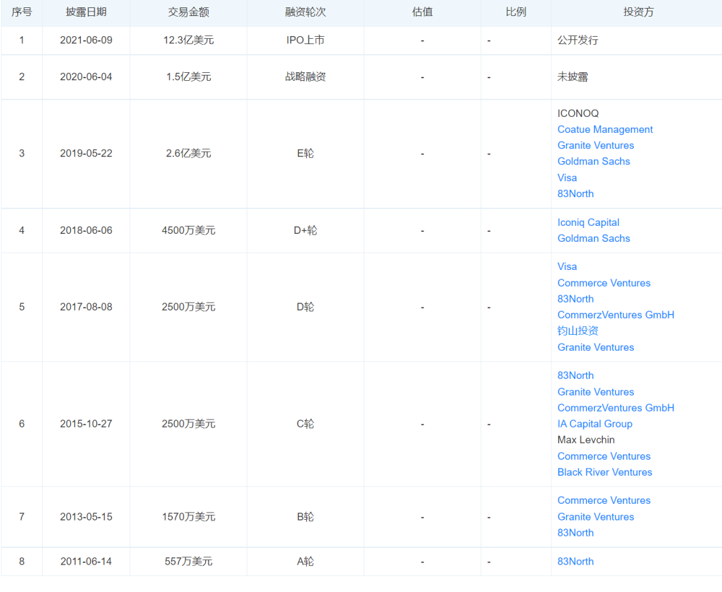Image resolution: width=722 pixels, height=592 pixels.
Task: Select date cell 2017-08-08
Action: click(86, 307)
